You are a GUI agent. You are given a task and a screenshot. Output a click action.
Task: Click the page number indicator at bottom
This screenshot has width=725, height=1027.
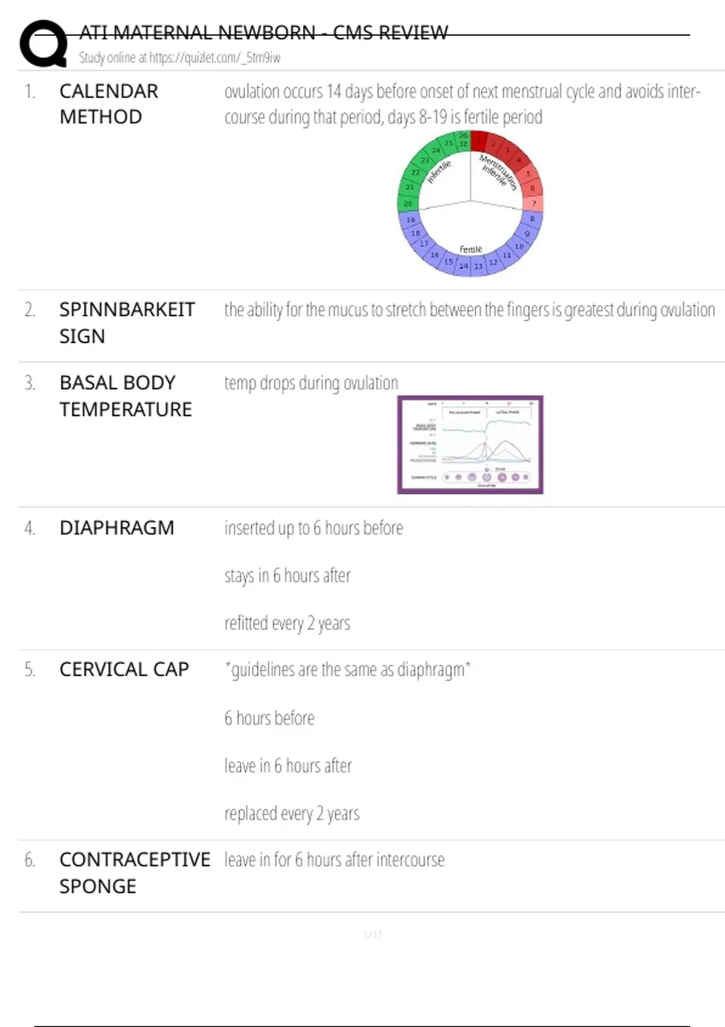point(373,935)
